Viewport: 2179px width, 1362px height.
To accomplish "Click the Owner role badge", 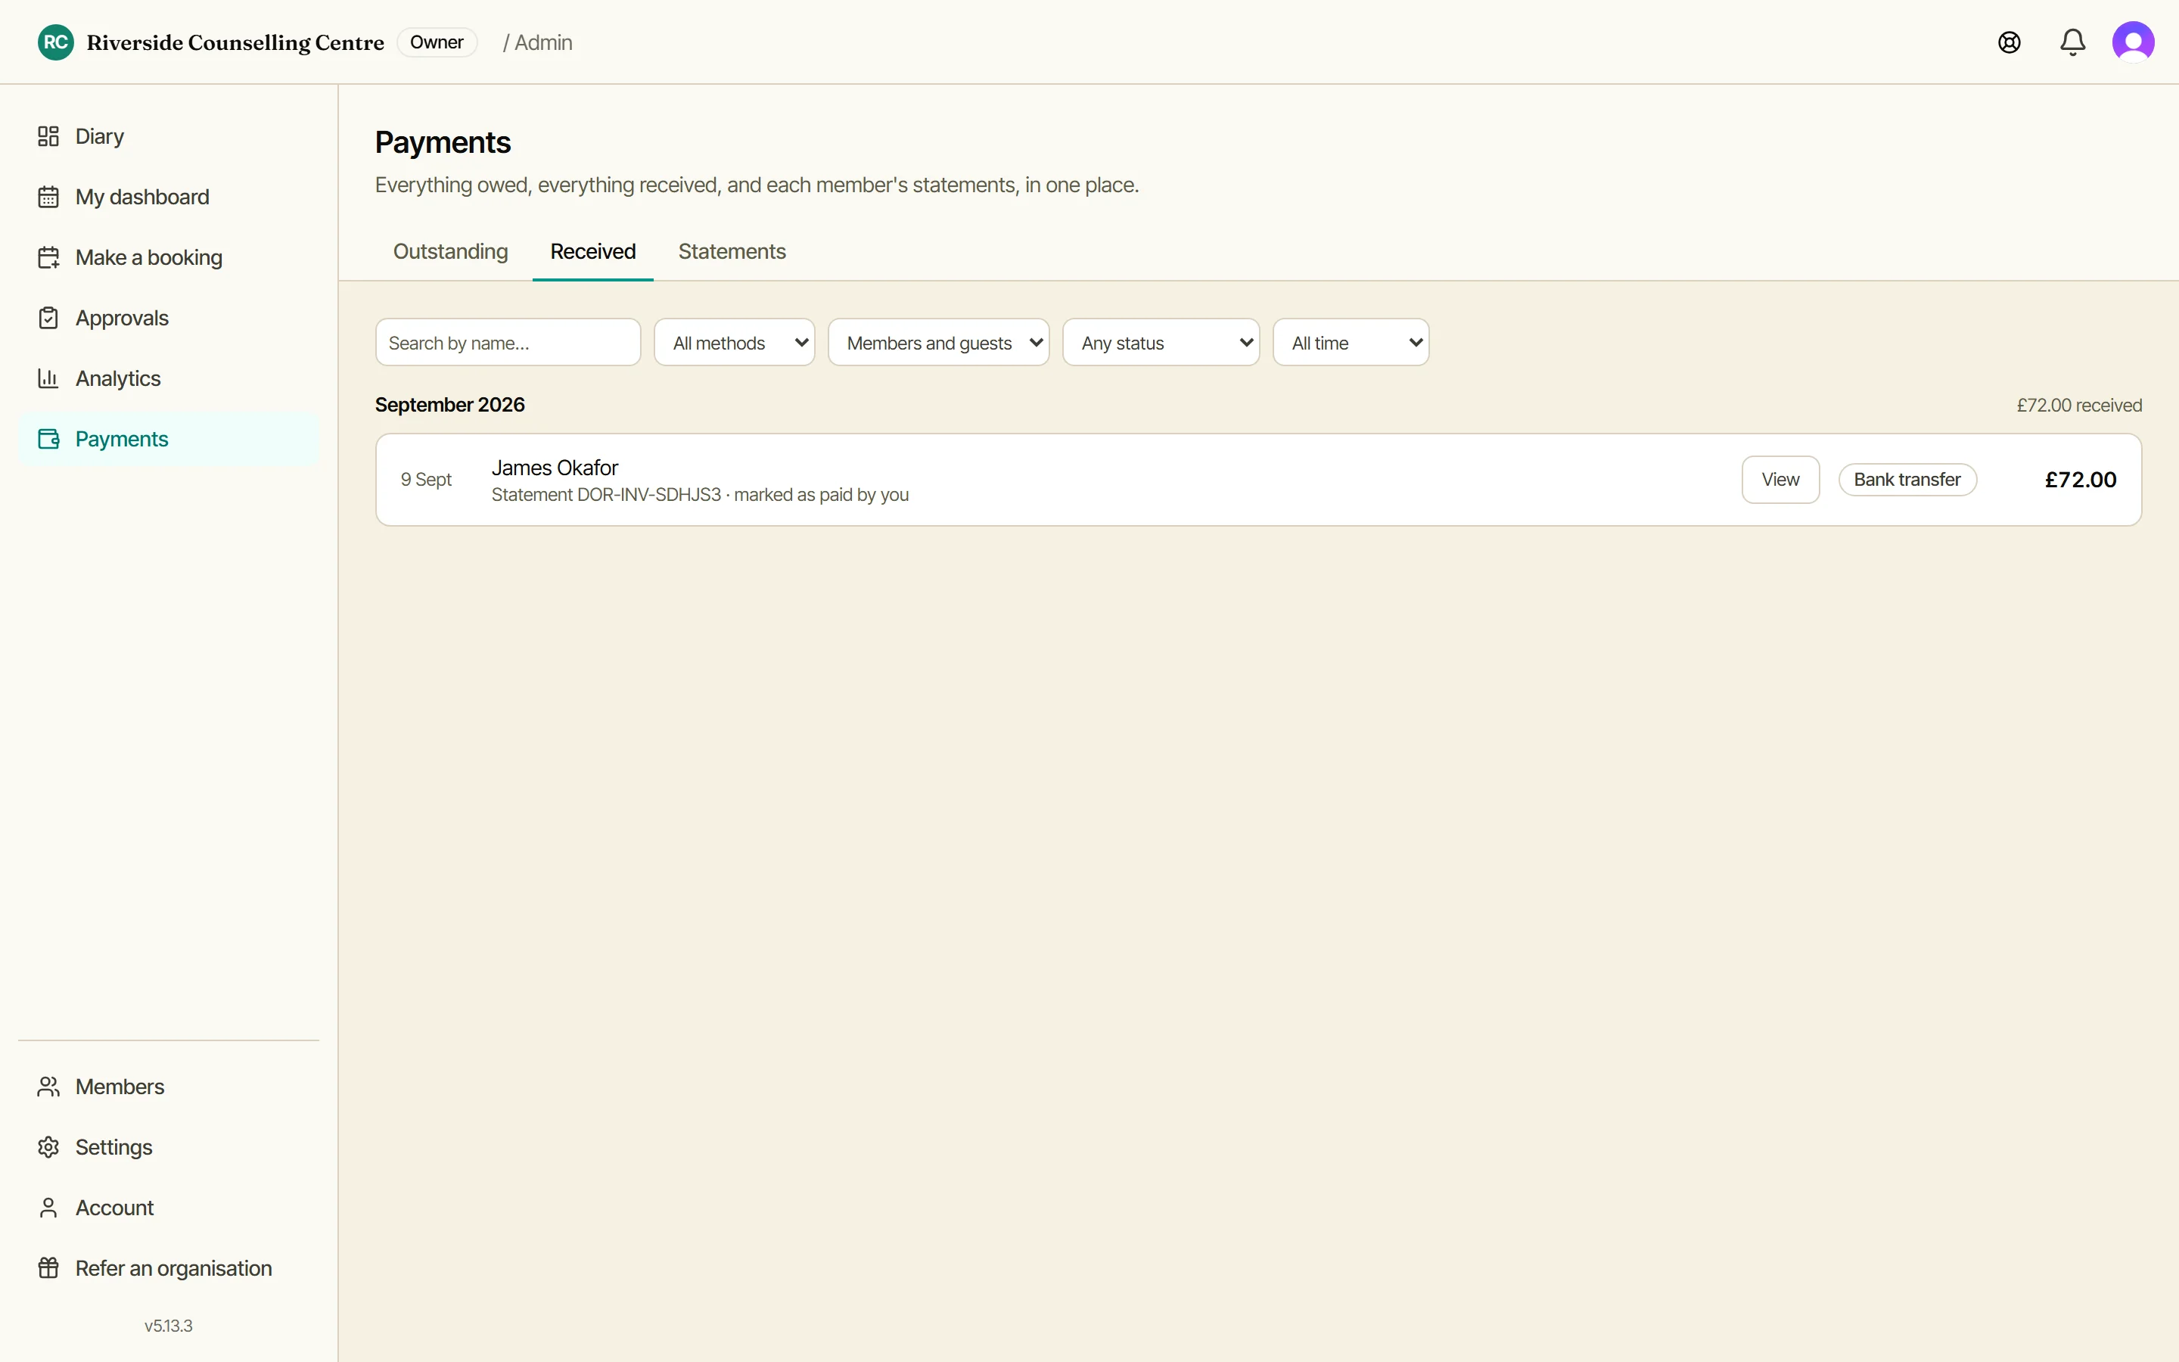I will pos(437,42).
